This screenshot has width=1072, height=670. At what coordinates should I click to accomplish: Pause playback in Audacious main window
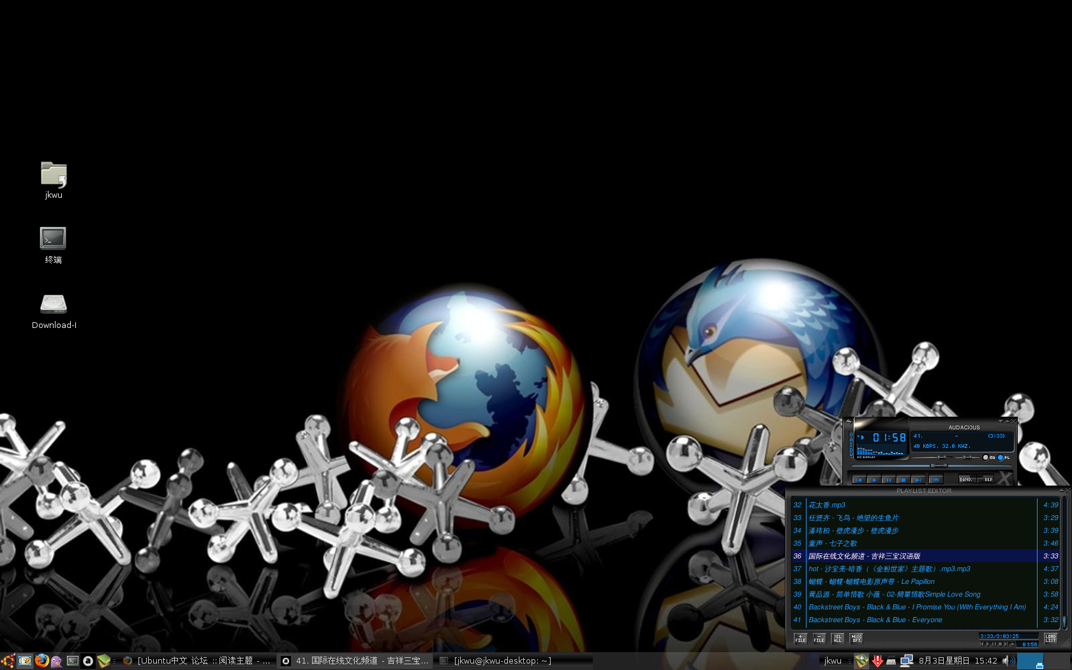(x=889, y=480)
